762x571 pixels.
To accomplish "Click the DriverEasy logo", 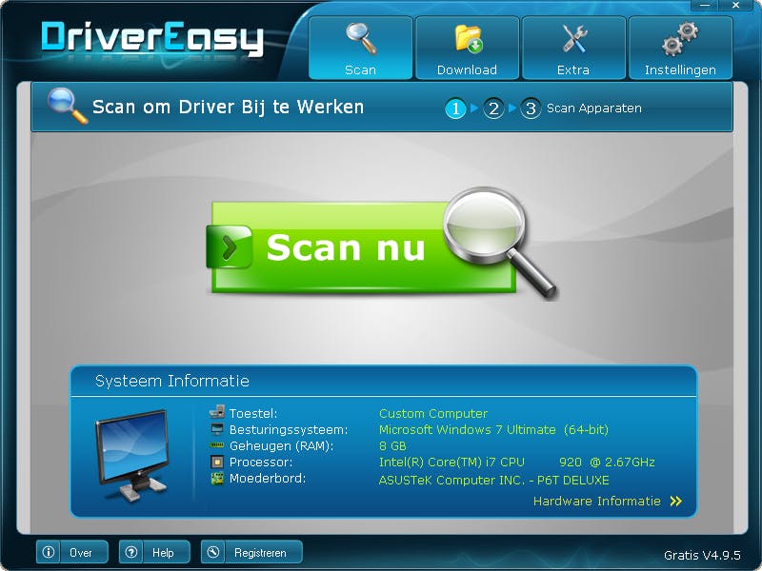I will 152,38.
